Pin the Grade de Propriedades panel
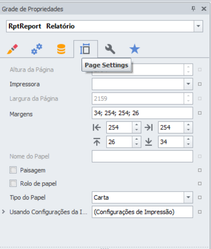The height and width of the screenshot is (249, 211). pos(193,8)
